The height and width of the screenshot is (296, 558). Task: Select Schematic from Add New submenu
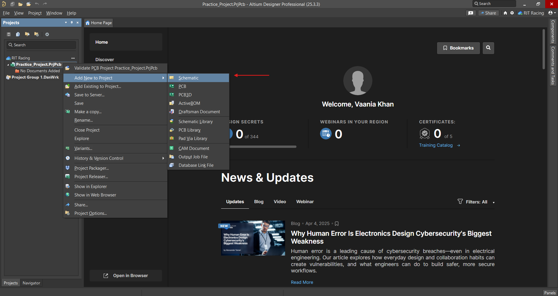coord(198,78)
